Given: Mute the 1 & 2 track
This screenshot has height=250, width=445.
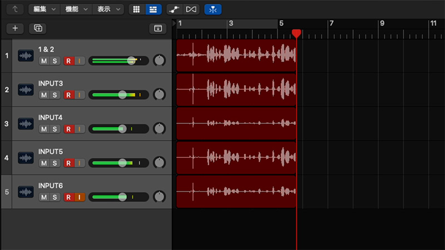Looking at the screenshot, I should (44, 61).
